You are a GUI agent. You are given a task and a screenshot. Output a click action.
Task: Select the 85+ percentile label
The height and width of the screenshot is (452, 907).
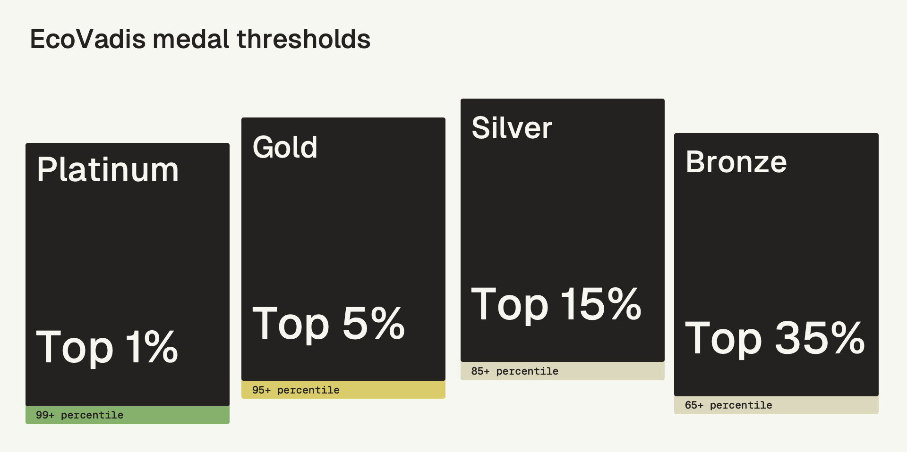(x=514, y=371)
